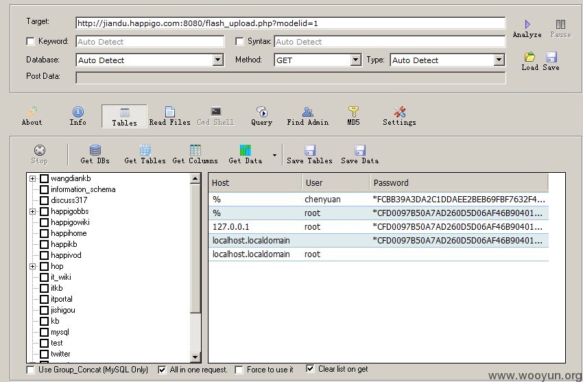
Task: Enable the Keyword checkbox
Action: coord(30,41)
